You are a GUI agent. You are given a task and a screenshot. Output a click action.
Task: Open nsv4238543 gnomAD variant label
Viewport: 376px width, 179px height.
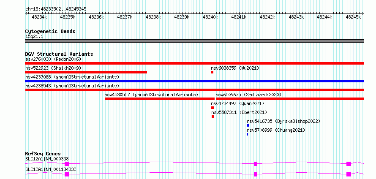pyautogui.click(x=72, y=86)
